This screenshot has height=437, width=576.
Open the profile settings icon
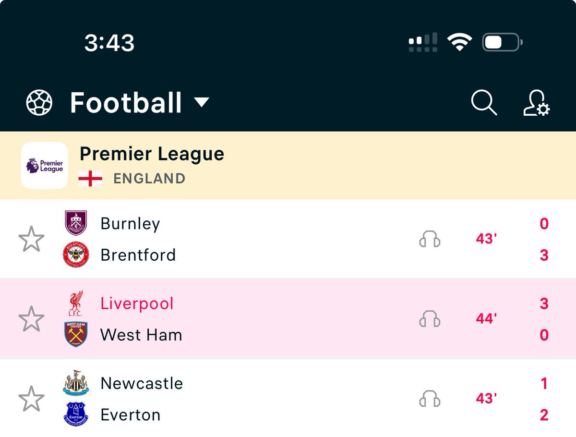[x=537, y=103]
